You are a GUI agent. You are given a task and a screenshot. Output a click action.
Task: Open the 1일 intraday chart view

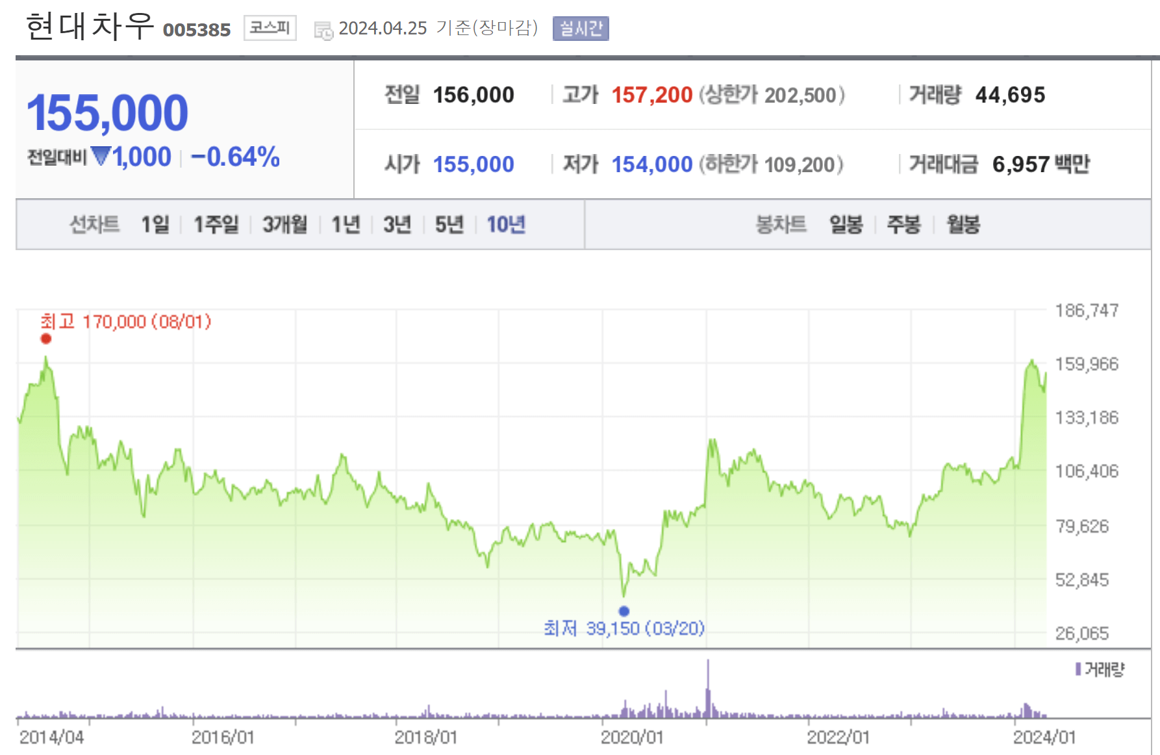[156, 224]
